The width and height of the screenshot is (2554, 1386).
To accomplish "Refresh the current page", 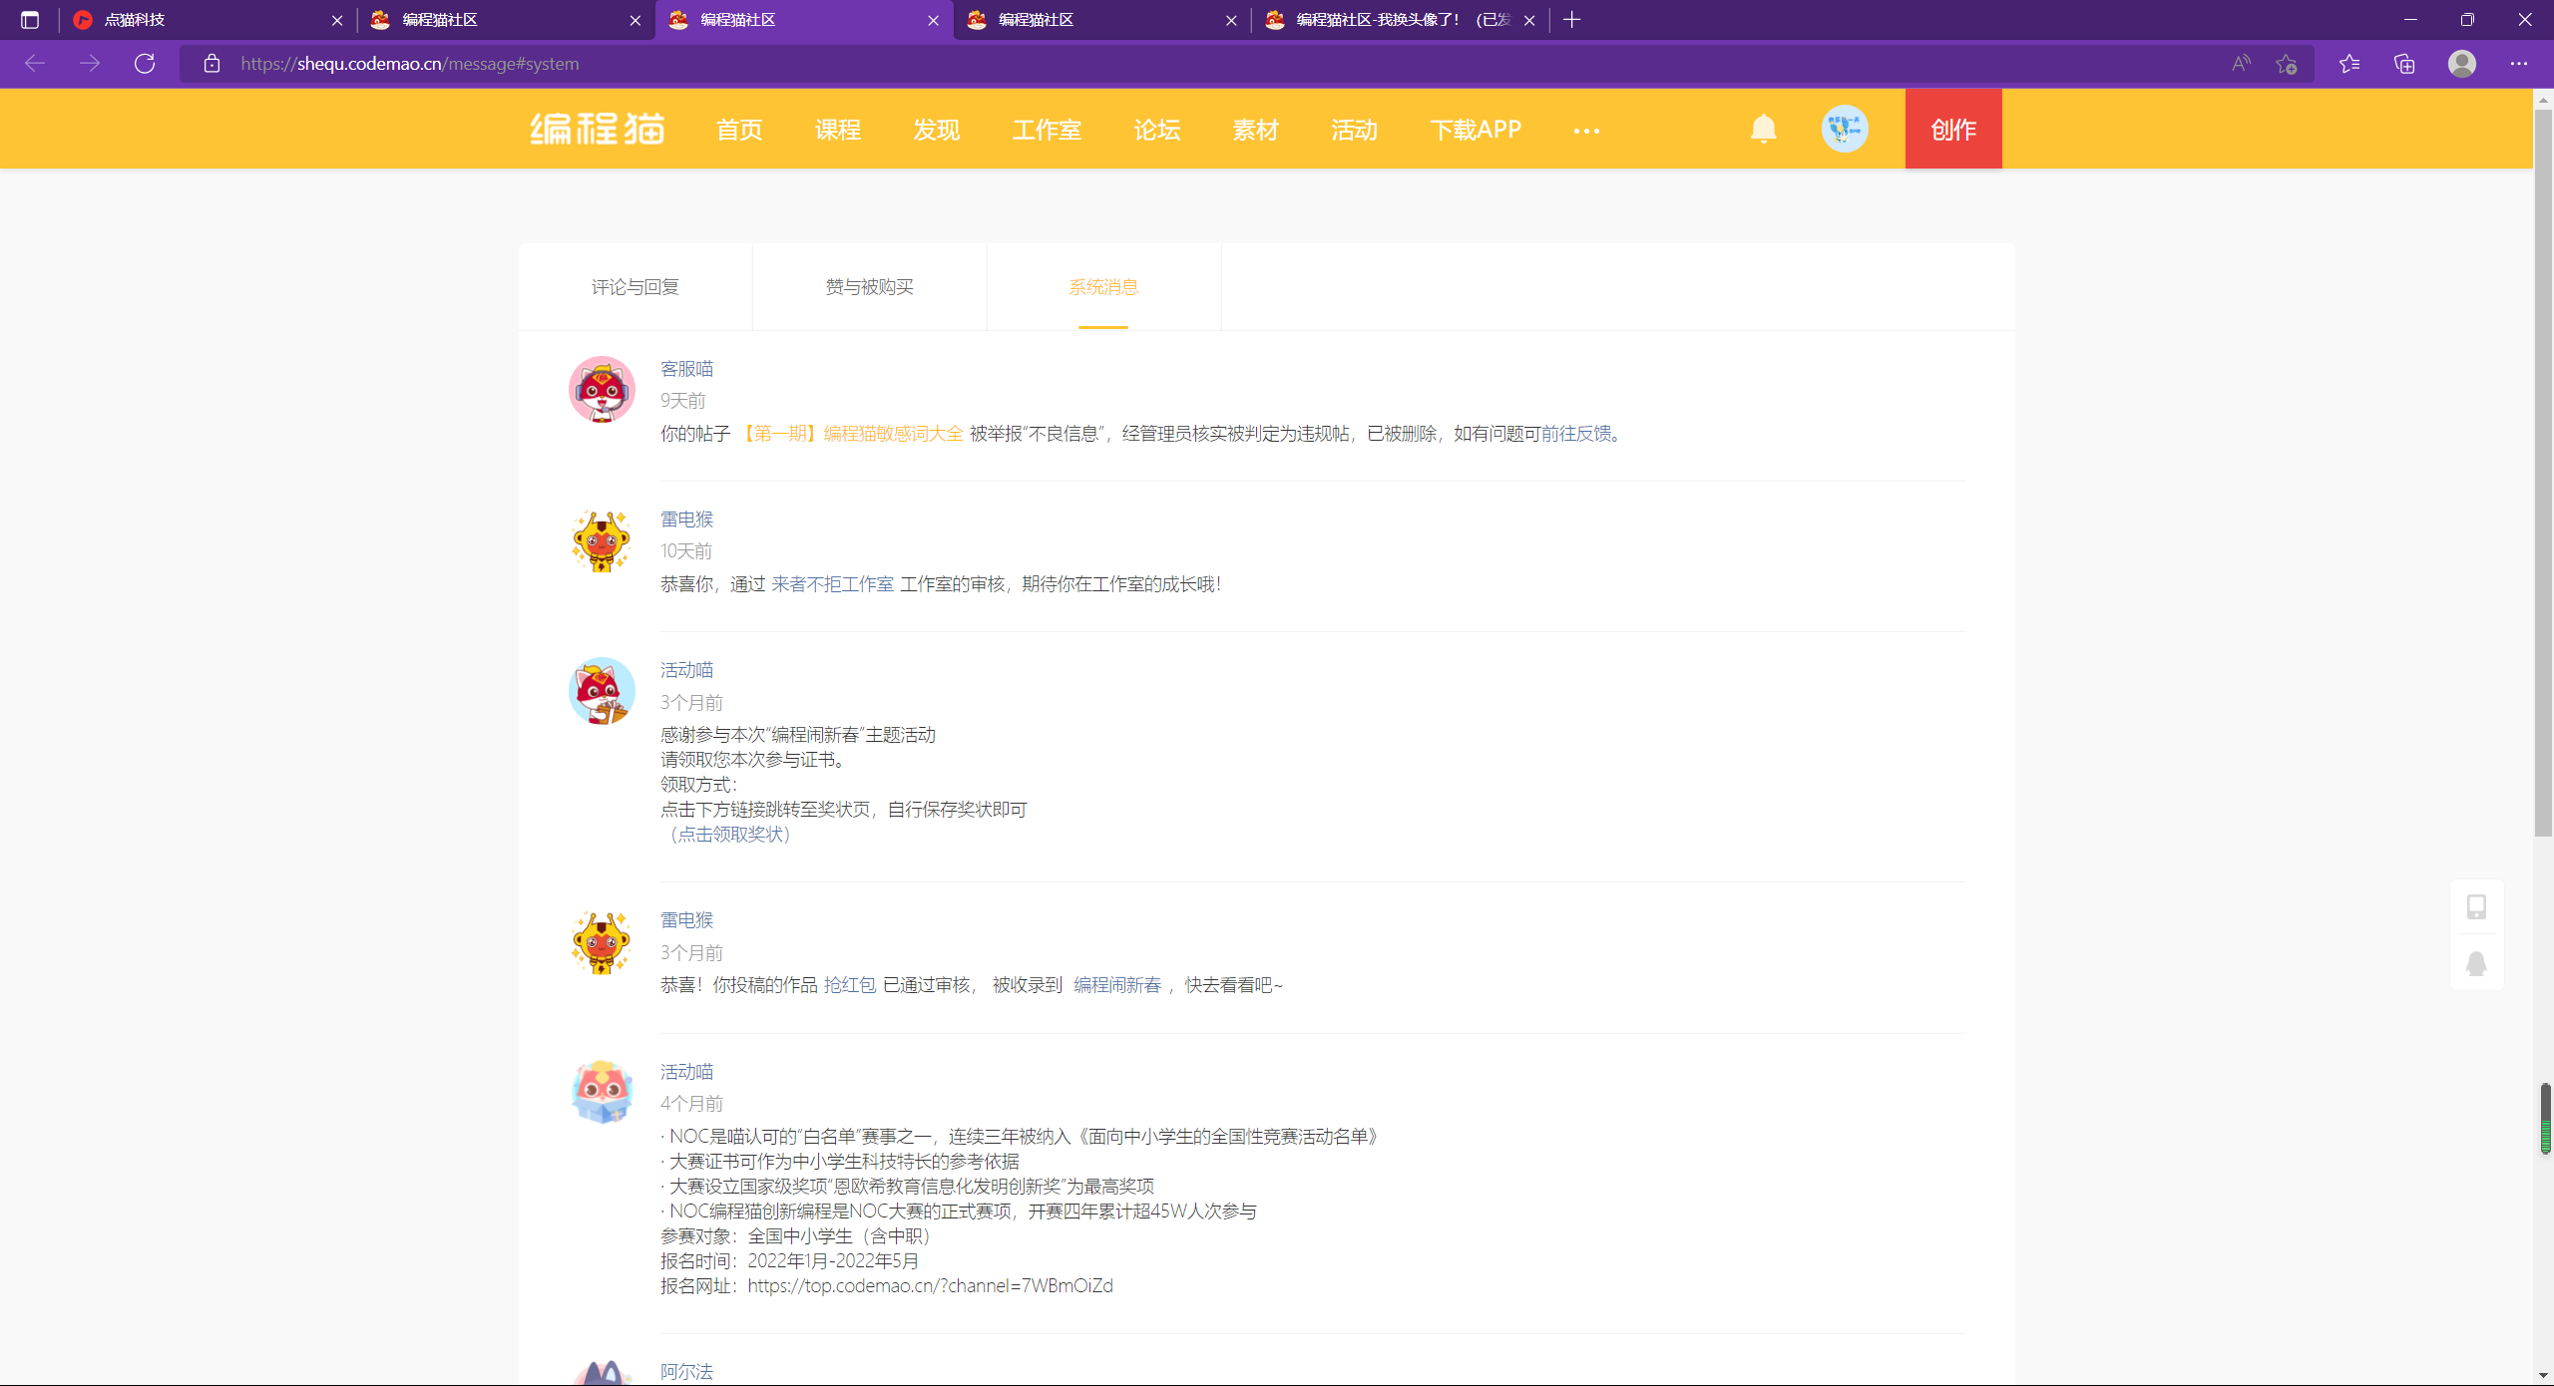I will point(145,64).
